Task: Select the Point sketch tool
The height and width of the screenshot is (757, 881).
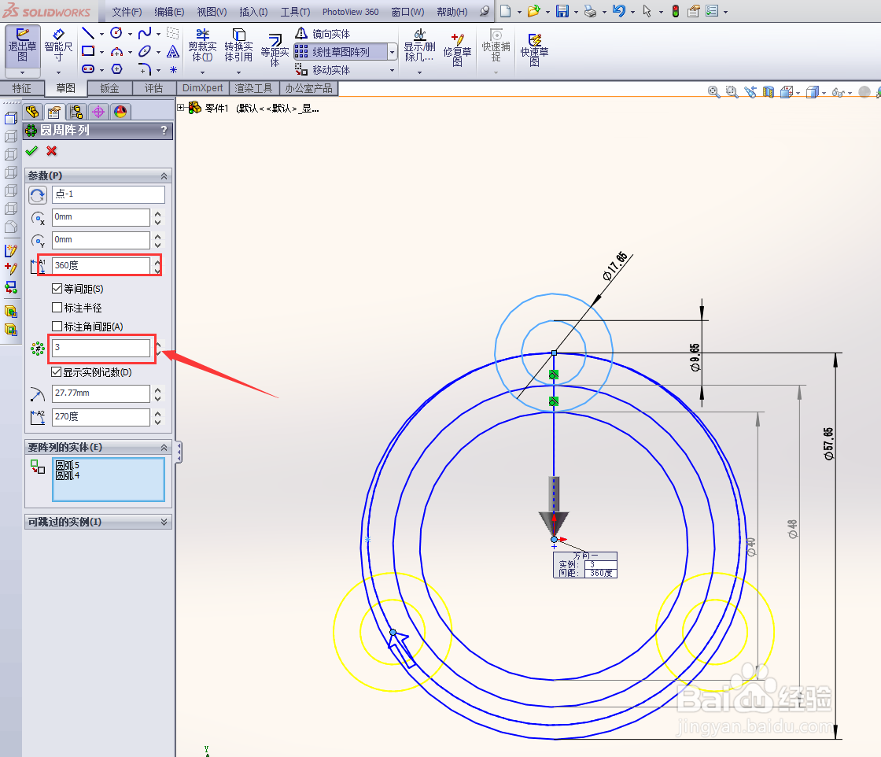Action: pyautogui.click(x=173, y=70)
